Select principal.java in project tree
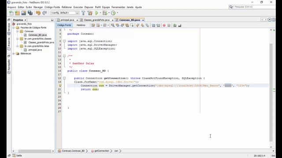The image size is (282, 158). click(x=35, y=50)
